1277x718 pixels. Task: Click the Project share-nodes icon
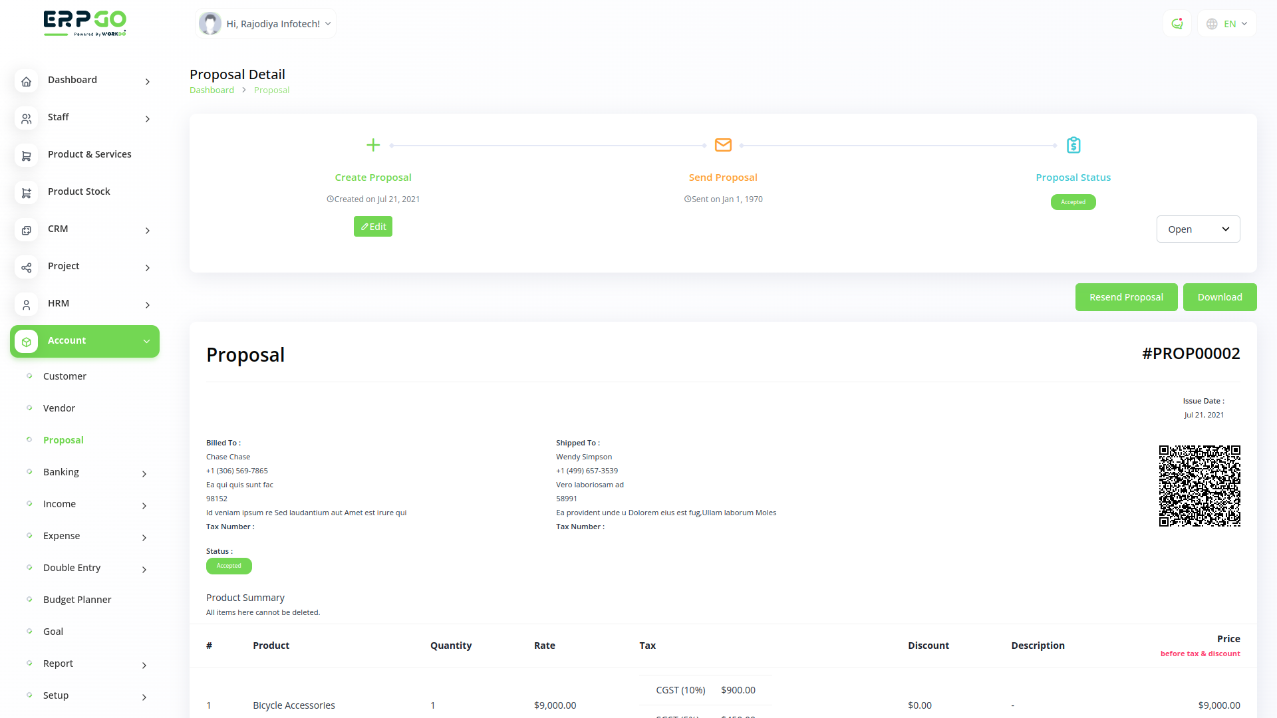(26, 267)
